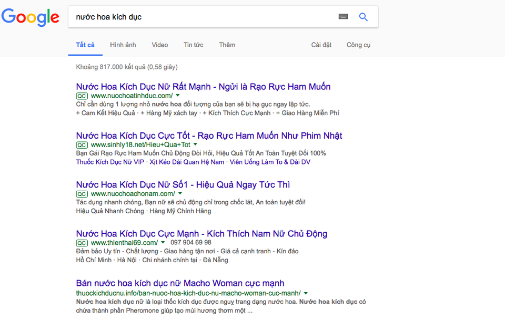
Task: Click sitelink 'Thuốc Kích Dục Nữ VIP'
Action: [x=110, y=162]
